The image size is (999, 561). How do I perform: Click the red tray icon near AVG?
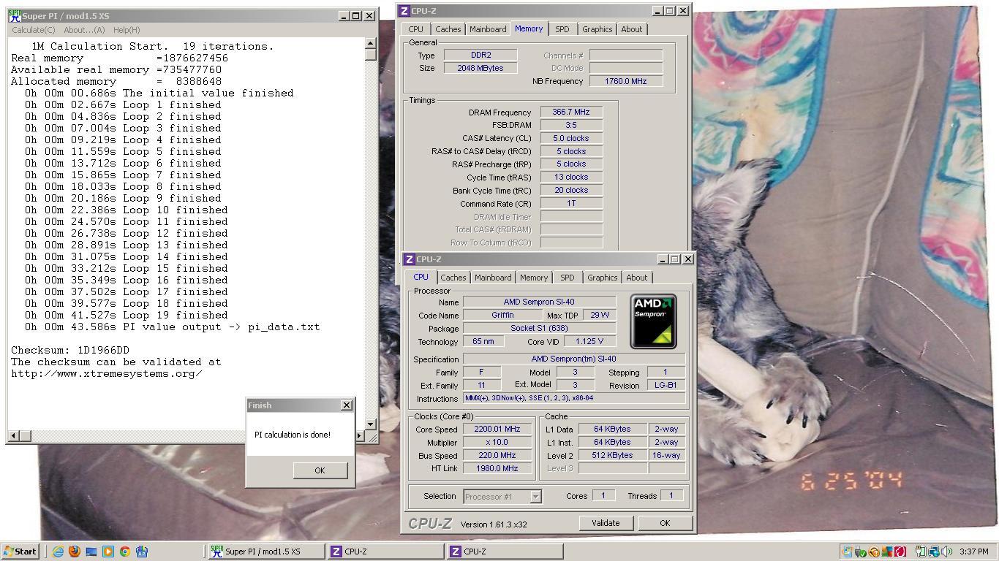pyautogui.click(x=900, y=552)
